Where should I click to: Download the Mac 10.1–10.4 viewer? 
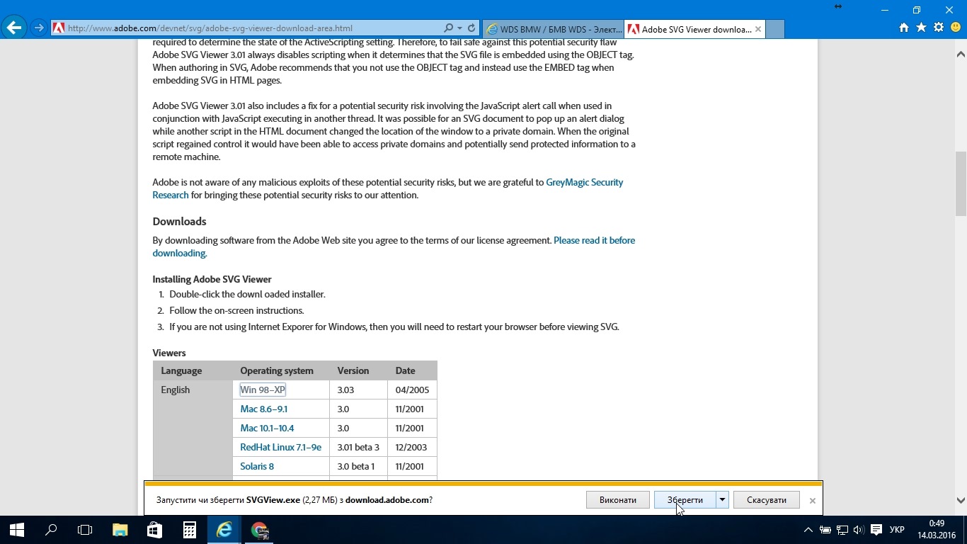click(x=267, y=428)
